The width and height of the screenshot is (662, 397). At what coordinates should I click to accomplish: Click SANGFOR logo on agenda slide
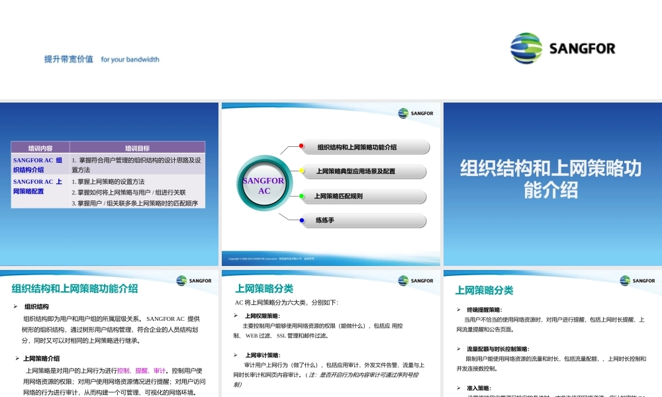(416, 113)
